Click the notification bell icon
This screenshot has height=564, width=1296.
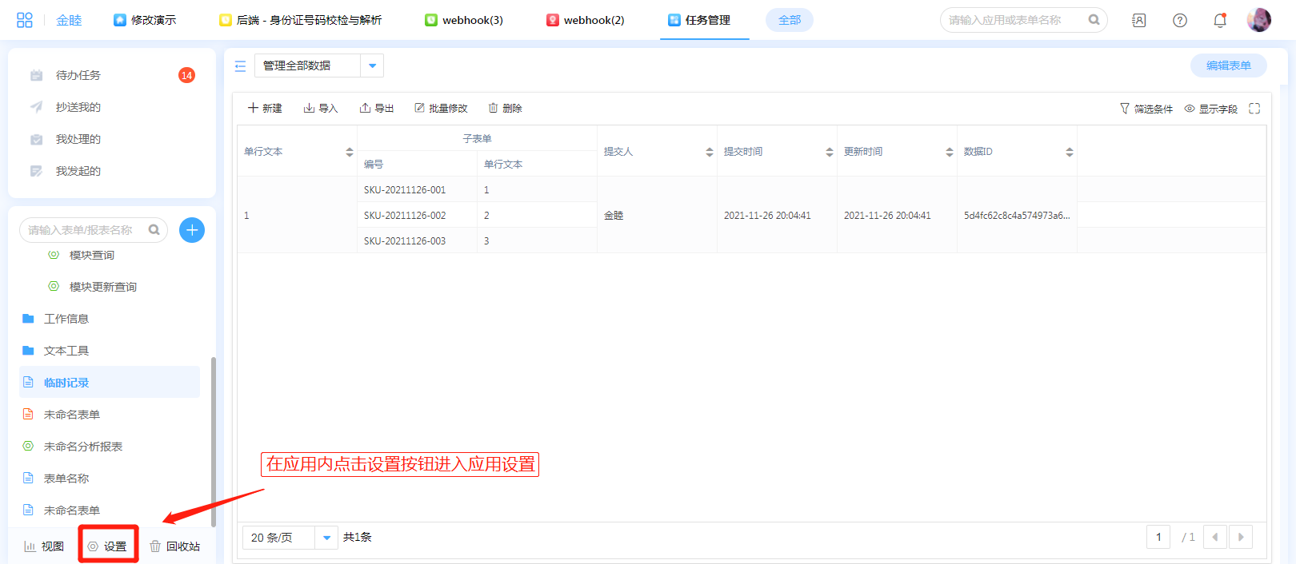[x=1220, y=21]
